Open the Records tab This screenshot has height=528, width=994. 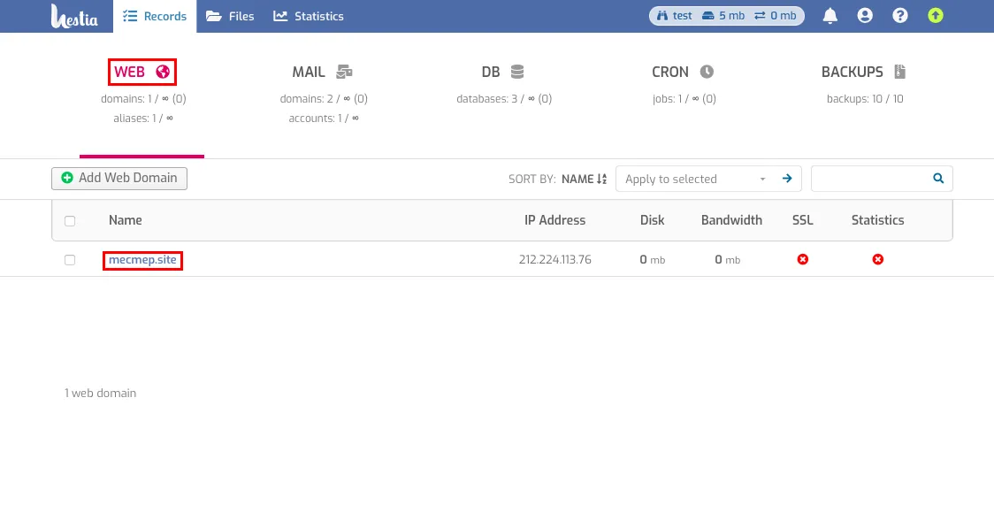(155, 17)
